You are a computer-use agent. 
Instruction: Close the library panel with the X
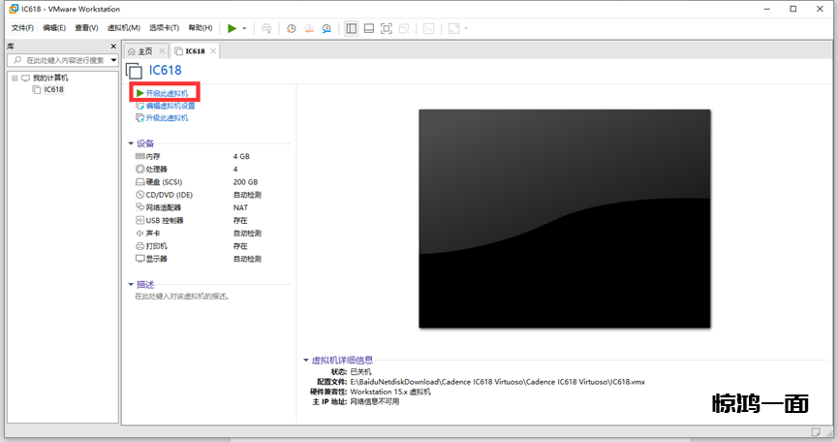point(112,47)
